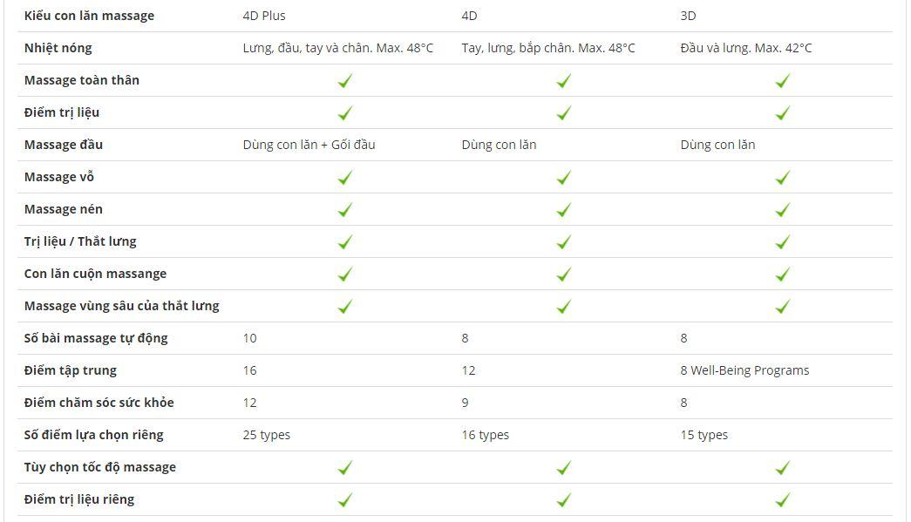Screen dimensions: 911x522
Task: Click "Dùng con lăn + Gối đầu" cell
Action: pos(309,145)
